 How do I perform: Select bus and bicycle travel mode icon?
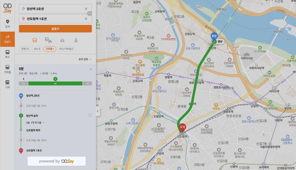(48, 40)
